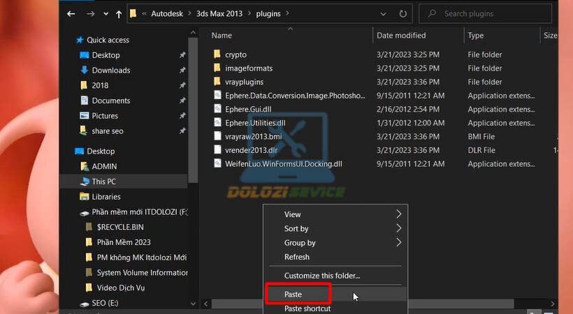Open the View submenu in context menu

[335, 214]
